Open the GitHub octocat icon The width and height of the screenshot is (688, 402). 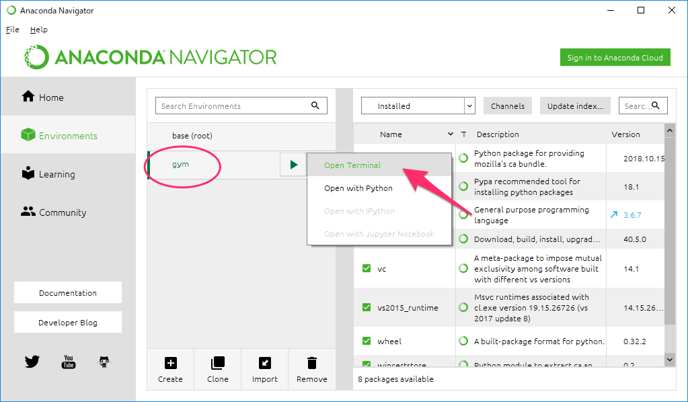104,362
